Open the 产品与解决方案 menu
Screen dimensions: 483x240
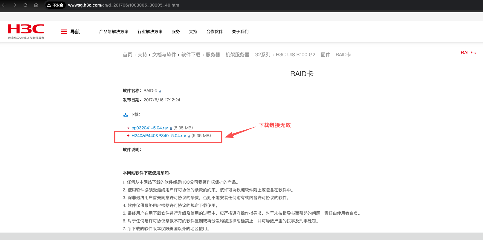(x=114, y=32)
